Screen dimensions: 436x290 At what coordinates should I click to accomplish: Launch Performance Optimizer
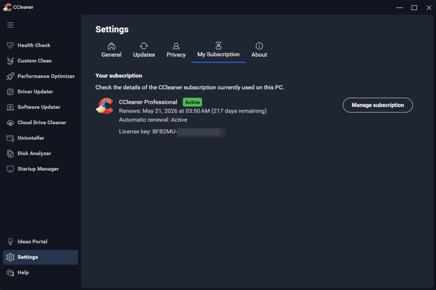pos(46,76)
